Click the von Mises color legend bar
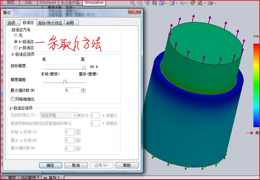260x180 pixels. pos(257,85)
